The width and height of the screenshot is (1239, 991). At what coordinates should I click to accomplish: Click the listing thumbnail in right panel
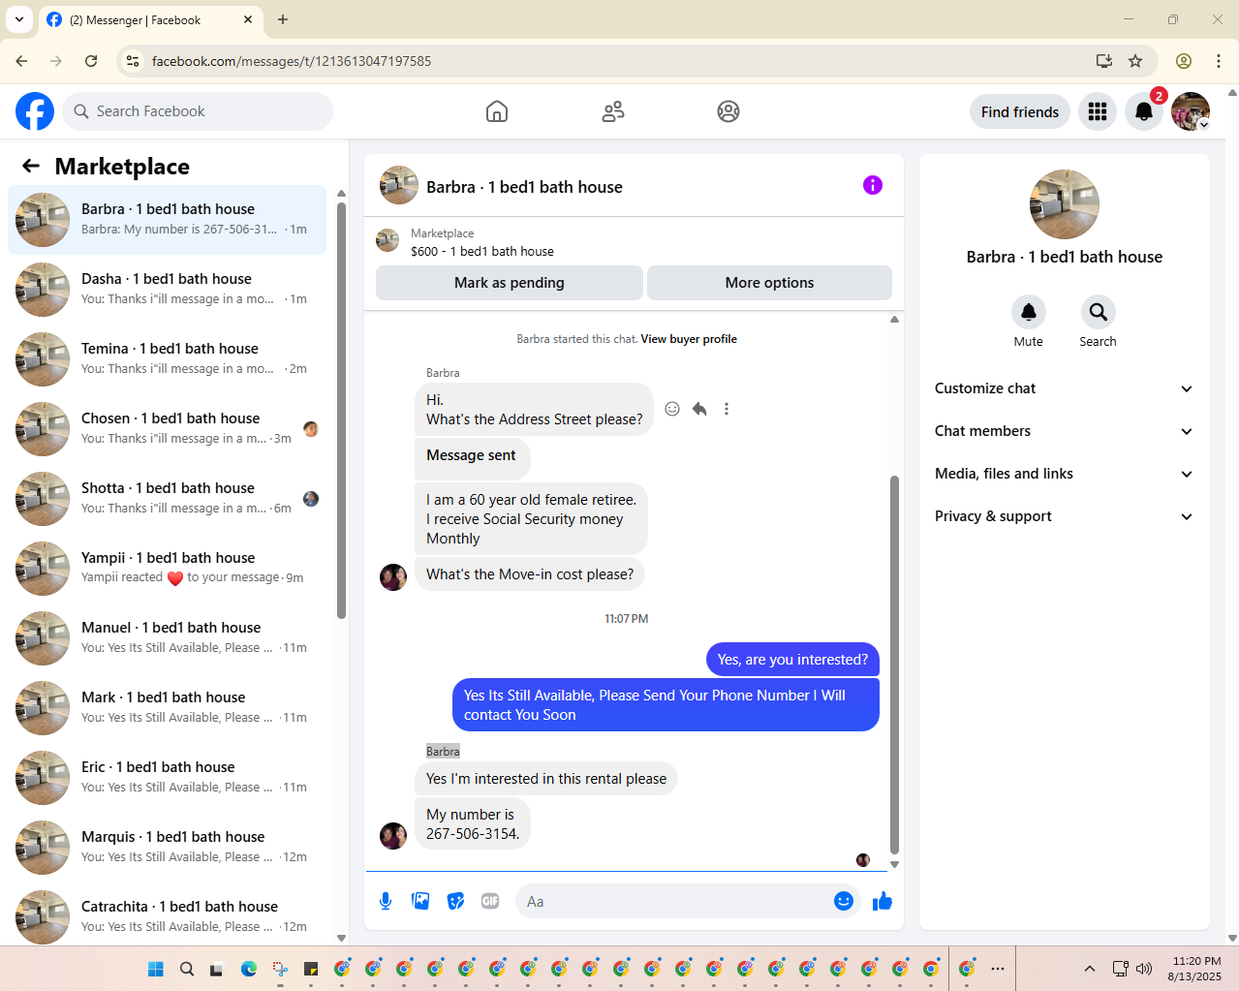[x=1064, y=204]
